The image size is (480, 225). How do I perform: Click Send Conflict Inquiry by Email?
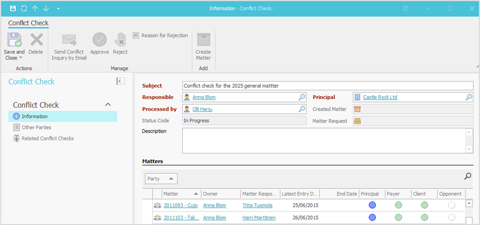pos(69,40)
